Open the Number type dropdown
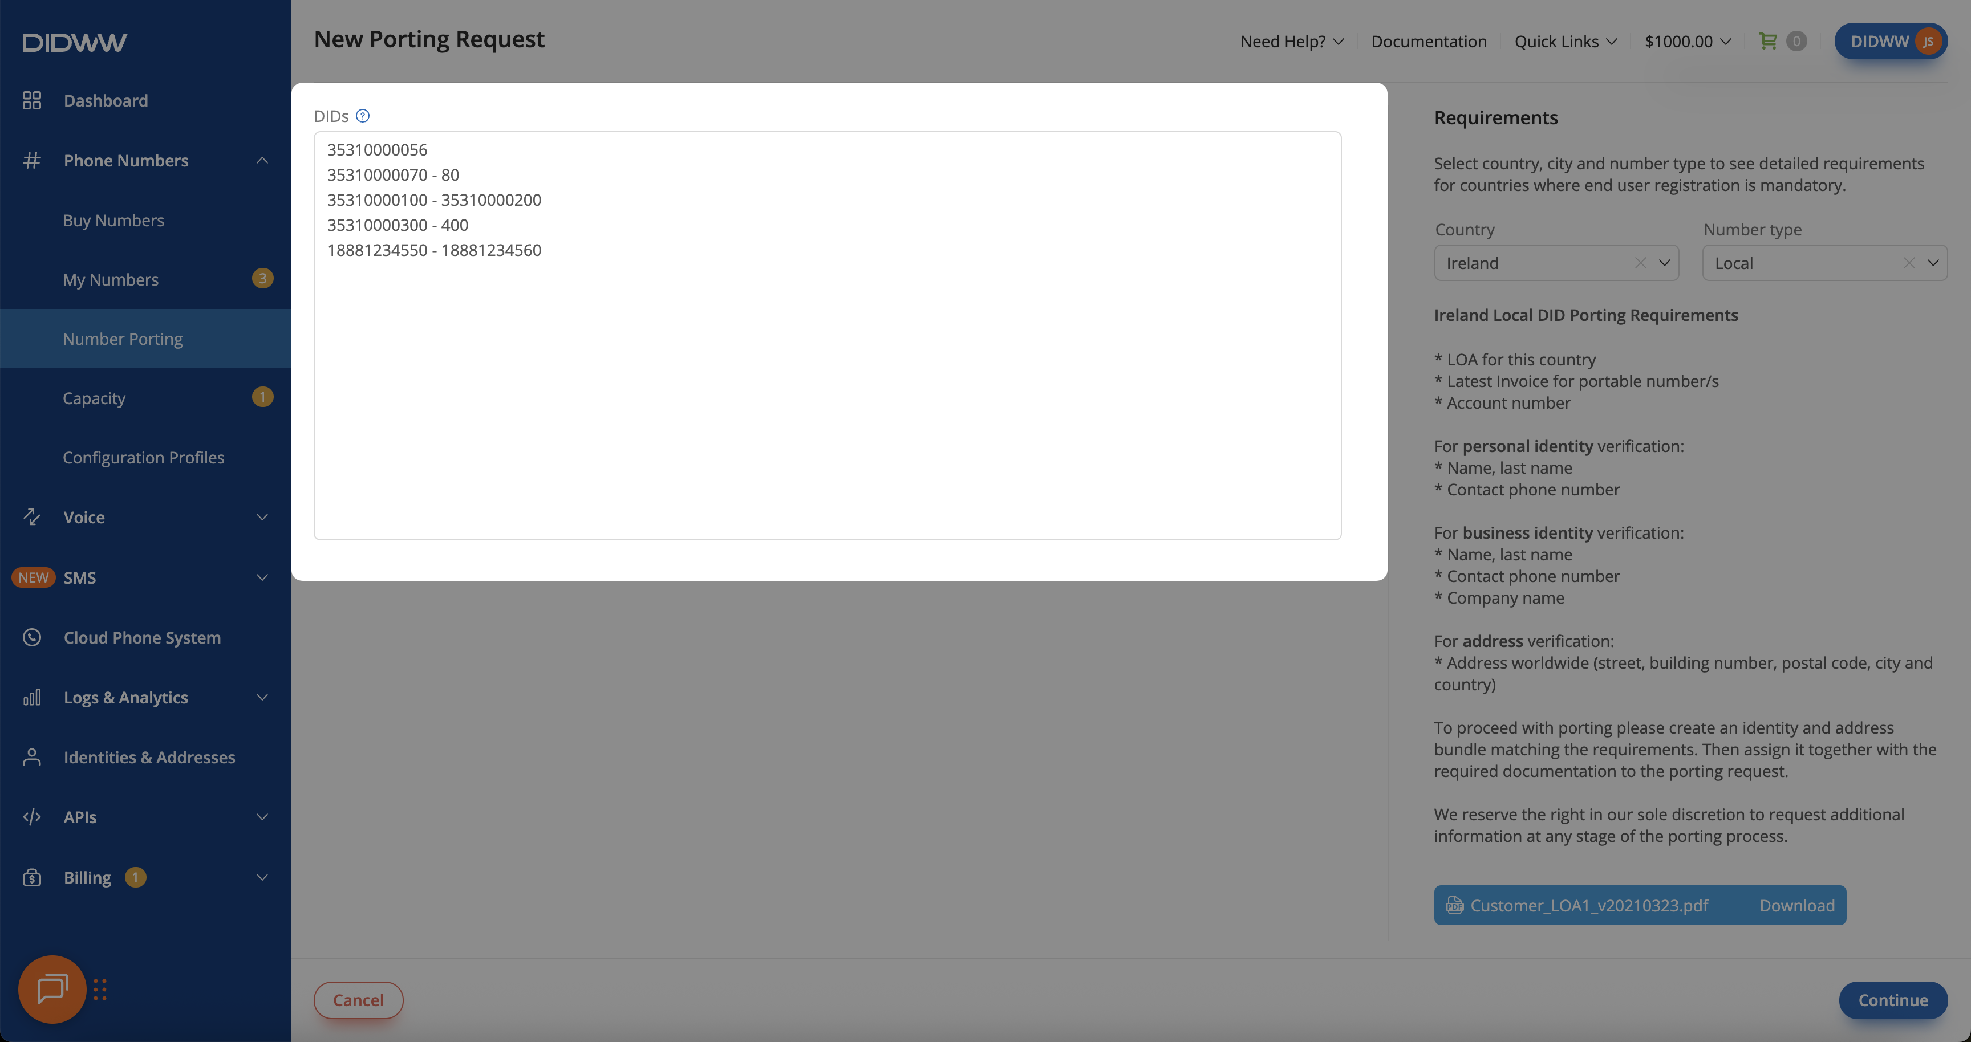1971x1042 pixels. (x=1933, y=263)
